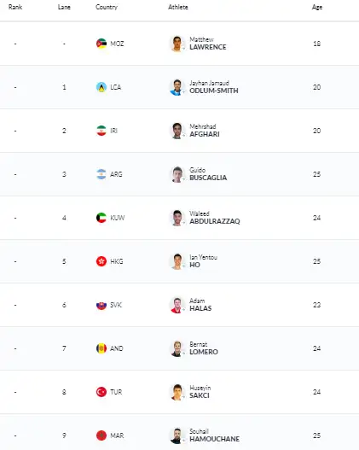Click the Andorra AND flag icon

(x=101, y=348)
